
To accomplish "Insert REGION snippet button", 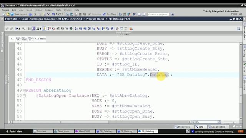I will pos(43,39).
